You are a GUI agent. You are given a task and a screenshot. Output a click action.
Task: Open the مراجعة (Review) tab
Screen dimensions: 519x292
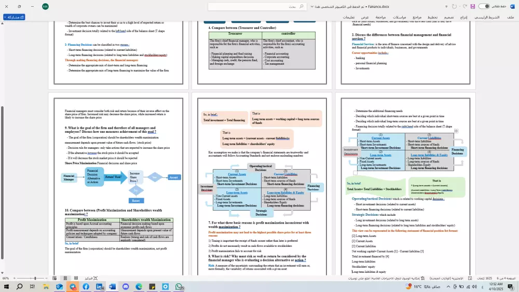[380, 17]
